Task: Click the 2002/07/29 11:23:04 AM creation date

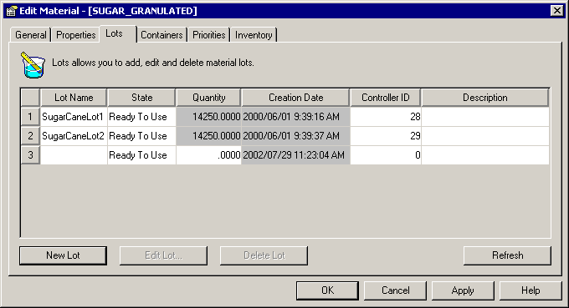Action: (295, 155)
